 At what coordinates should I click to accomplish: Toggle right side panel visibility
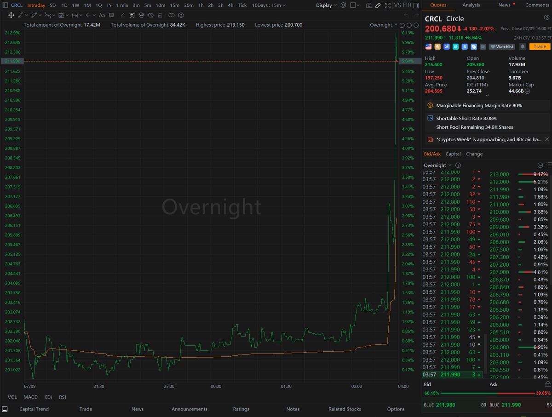tap(416, 6)
